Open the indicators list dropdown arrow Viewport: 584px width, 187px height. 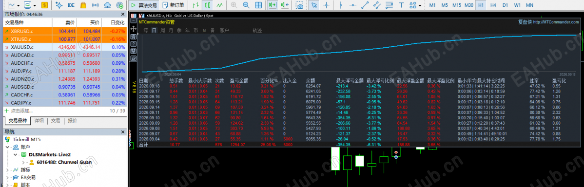35,5
